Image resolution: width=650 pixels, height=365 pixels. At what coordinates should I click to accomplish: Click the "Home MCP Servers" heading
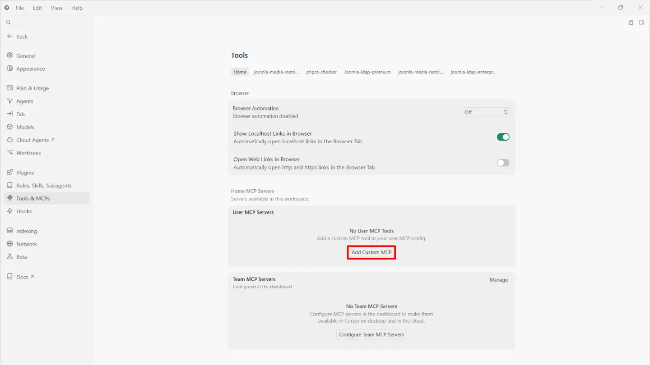(252, 191)
